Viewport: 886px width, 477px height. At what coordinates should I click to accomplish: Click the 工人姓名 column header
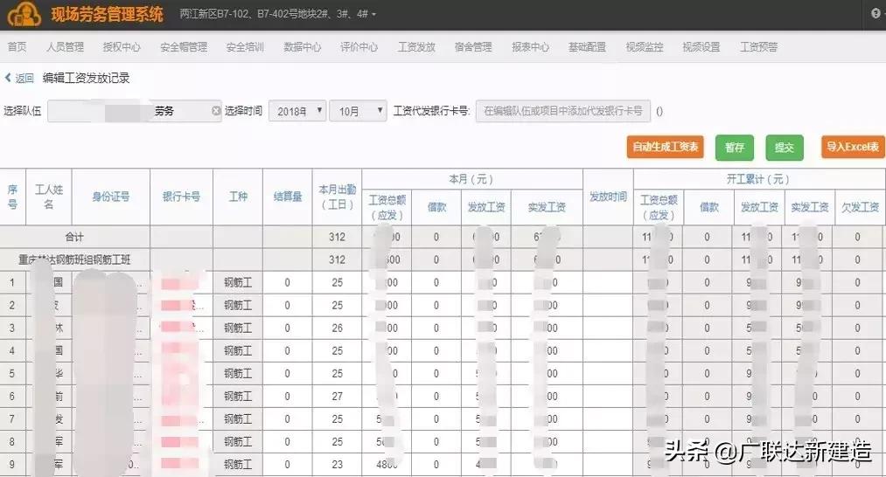pyautogui.click(x=49, y=197)
